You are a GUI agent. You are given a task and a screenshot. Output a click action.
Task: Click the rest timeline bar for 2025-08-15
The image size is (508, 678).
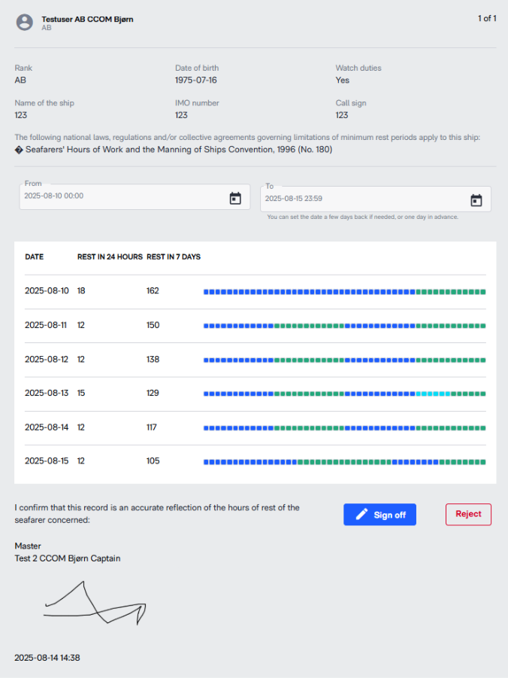pos(345,462)
